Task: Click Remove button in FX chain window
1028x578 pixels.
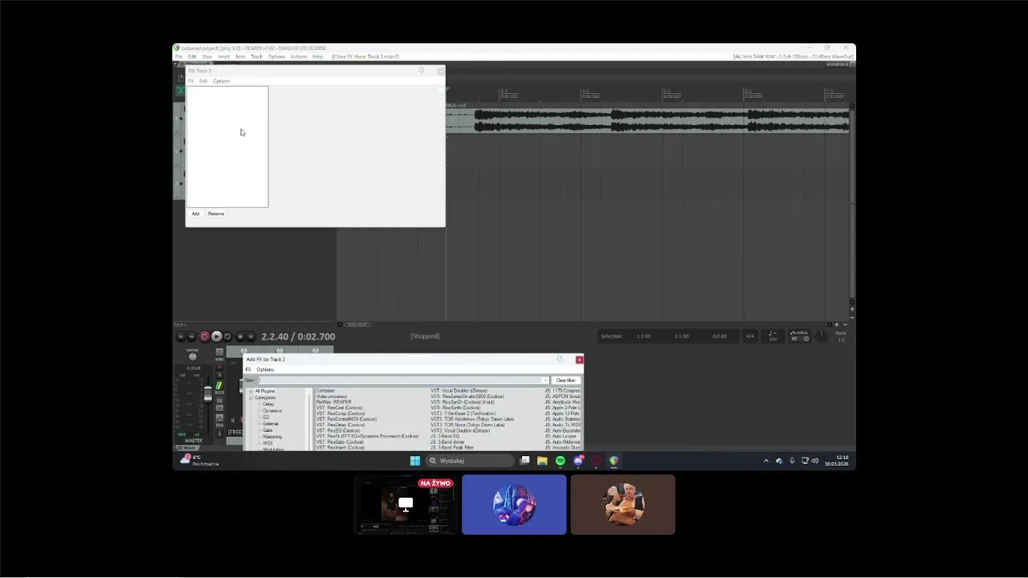Action: [x=216, y=214]
